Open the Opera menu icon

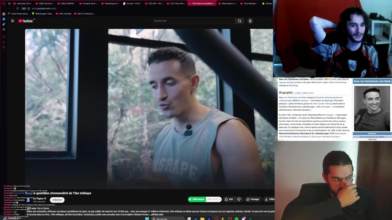click(x=4, y=3)
